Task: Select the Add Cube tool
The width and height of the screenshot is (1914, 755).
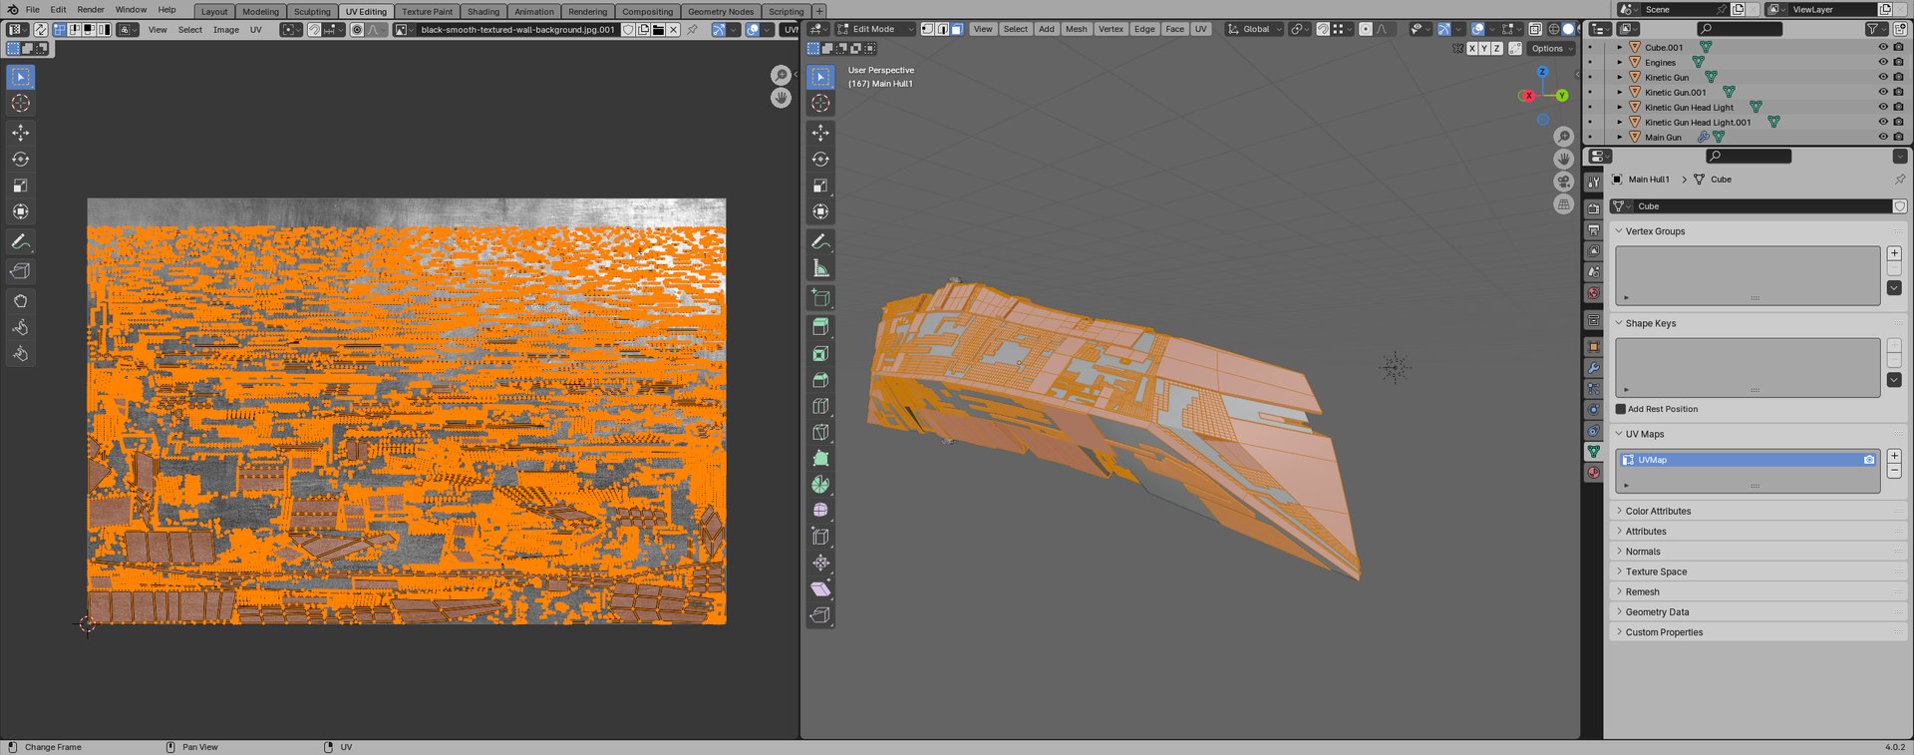Action: [x=820, y=297]
